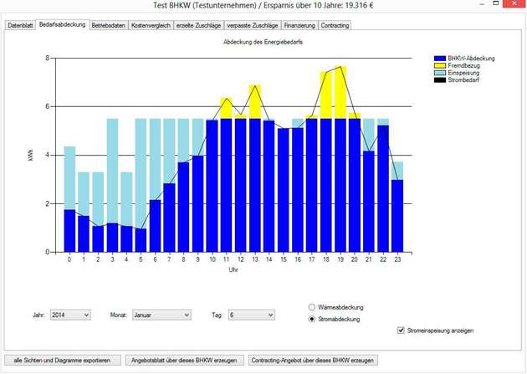Open the verpasste Zuschläge tab
This screenshot has width=527, height=374.
pos(253,26)
